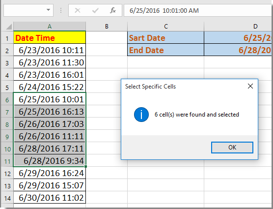Select column B header
Image resolution: width=273 pixels, height=209 pixels.
click(107, 27)
